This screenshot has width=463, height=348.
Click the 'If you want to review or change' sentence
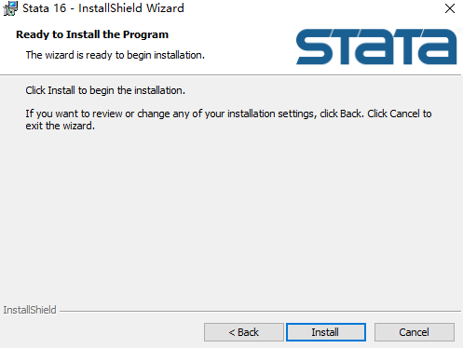(x=228, y=114)
